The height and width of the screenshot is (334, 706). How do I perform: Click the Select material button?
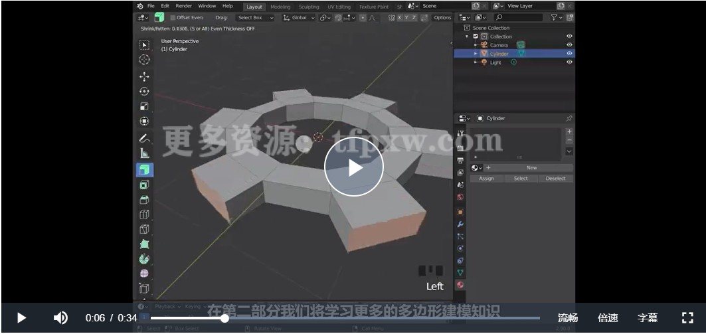pyautogui.click(x=521, y=178)
